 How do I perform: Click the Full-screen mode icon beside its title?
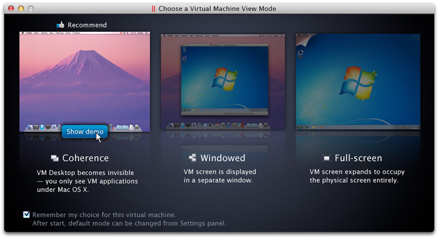point(327,159)
